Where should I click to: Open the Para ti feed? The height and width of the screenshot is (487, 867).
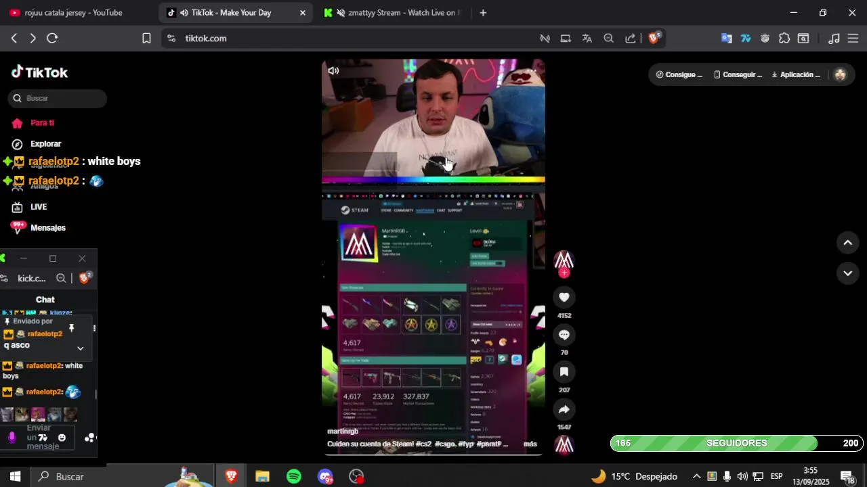(x=33, y=123)
